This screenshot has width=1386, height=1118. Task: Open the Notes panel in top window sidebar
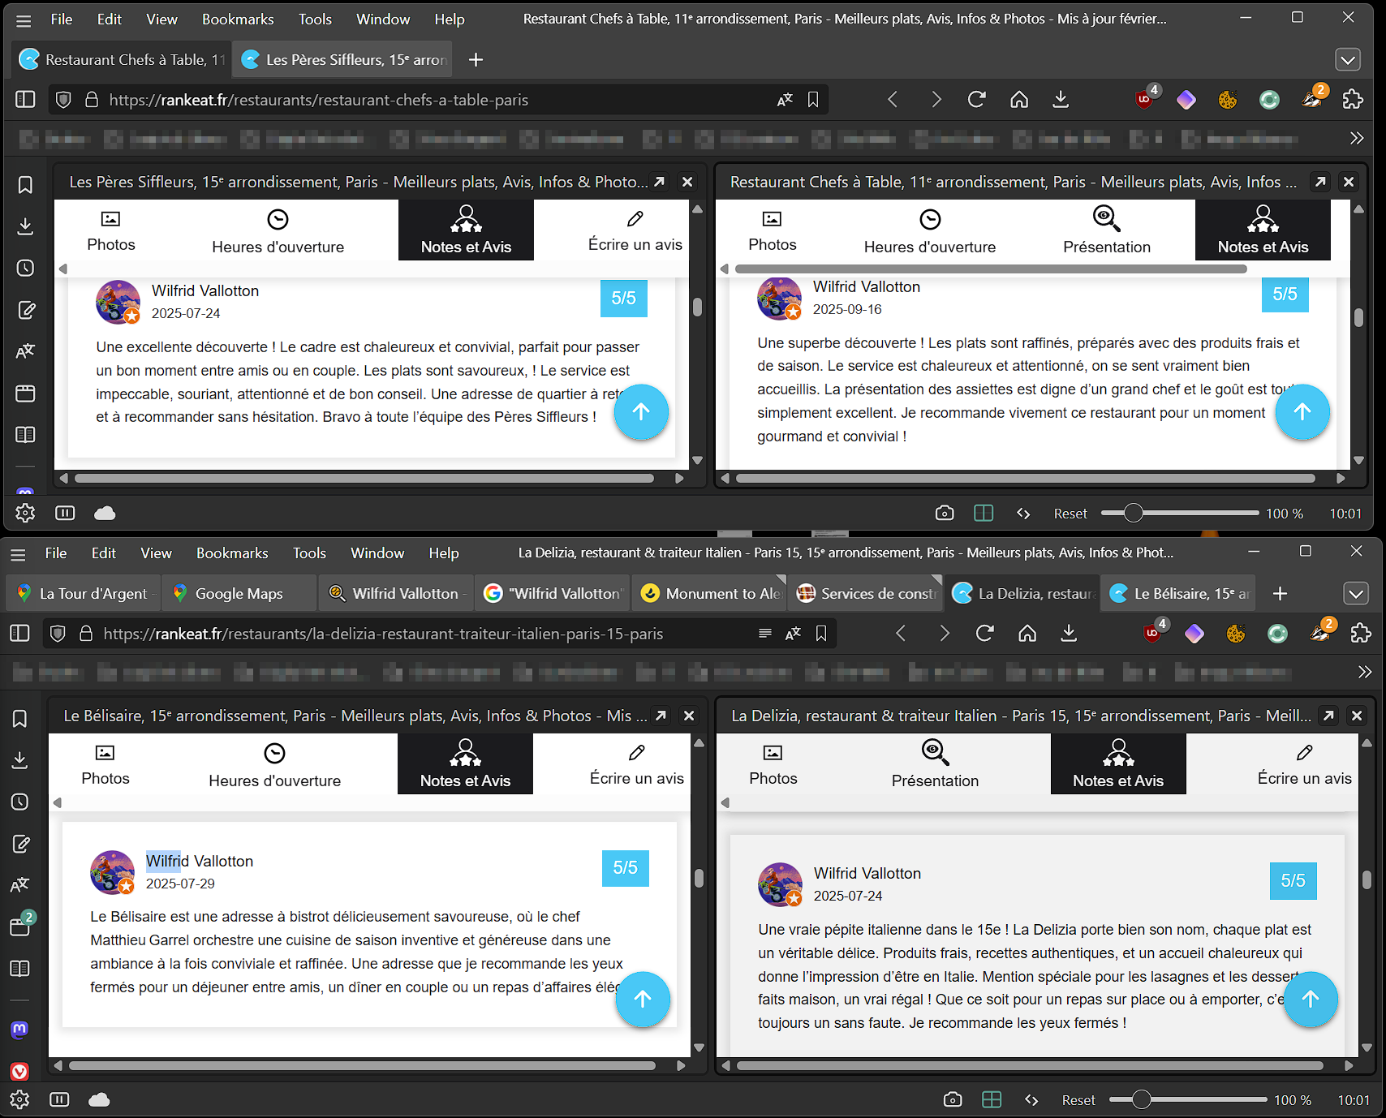coord(25,310)
